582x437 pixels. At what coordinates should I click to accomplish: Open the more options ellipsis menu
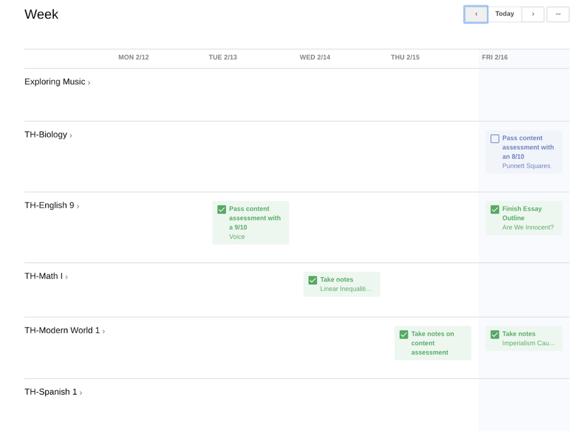557,14
